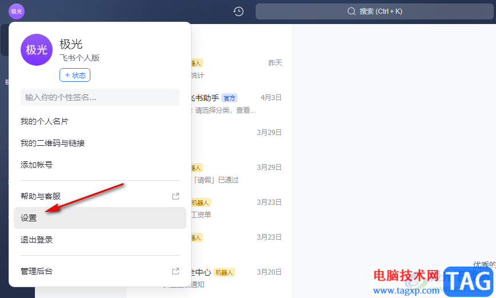Click the search magnifier icon
Image resolution: width=496 pixels, height=298 pixels.
(x=351, y=11)
